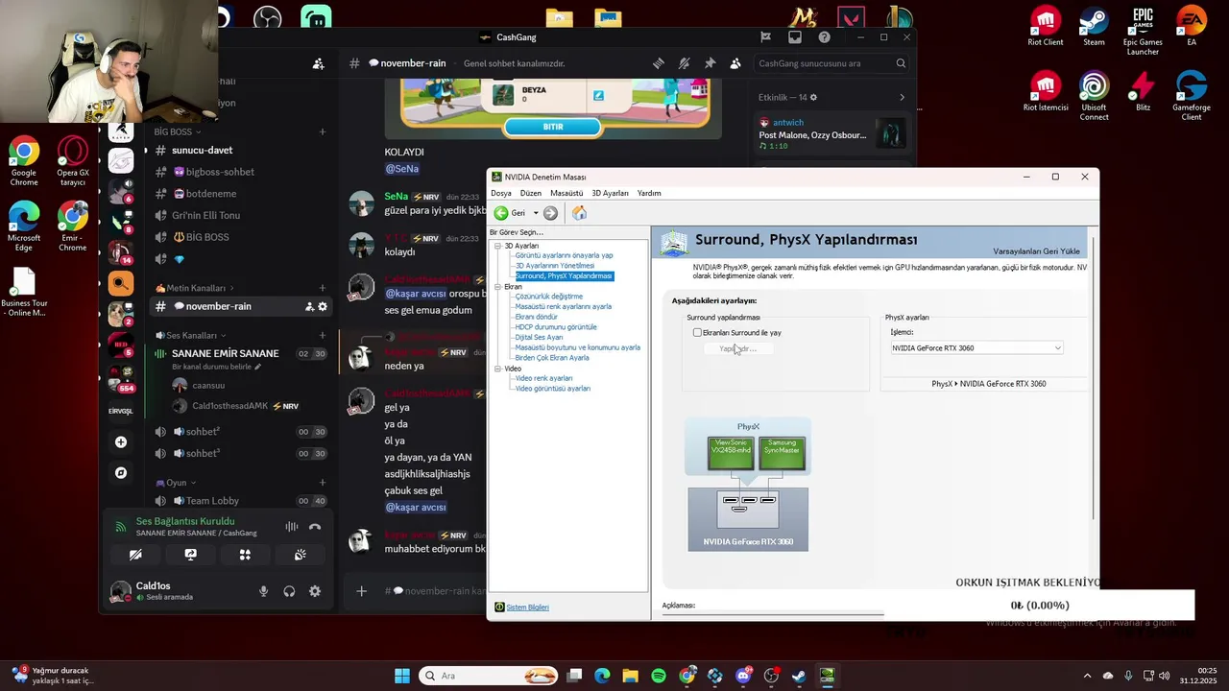Screen dimensions: 1229x691
Task: Explore servers with compass icon
Action: (x=121, y=473)
